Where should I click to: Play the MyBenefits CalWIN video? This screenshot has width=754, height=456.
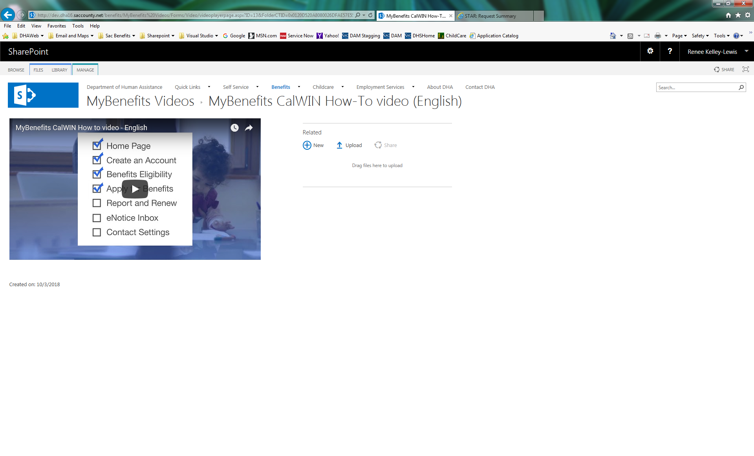135,189
